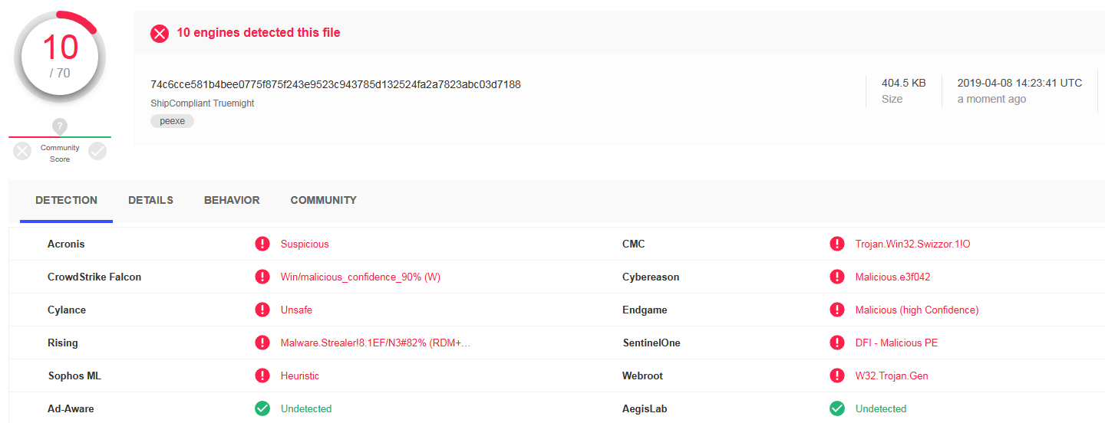Select the Community tab

(x=323, y=201)
